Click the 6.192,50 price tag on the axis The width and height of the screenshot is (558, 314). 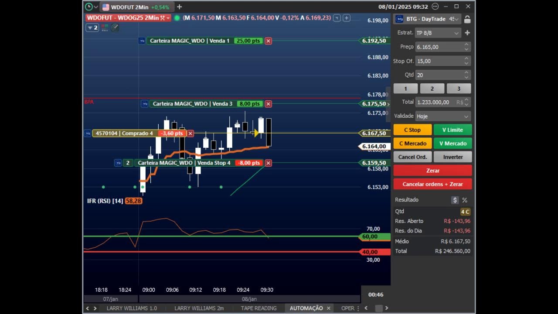(374, 41)
